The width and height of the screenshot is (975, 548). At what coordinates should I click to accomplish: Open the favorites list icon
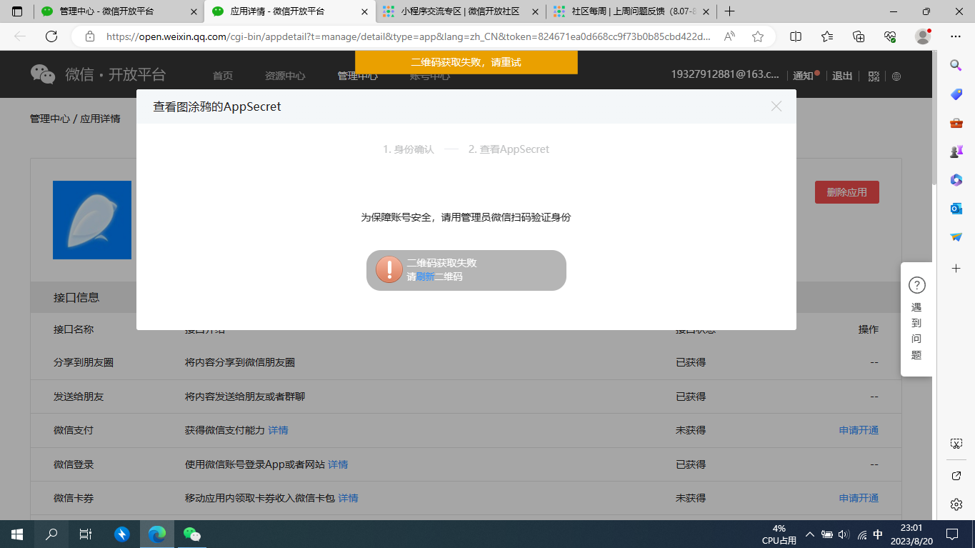[x=827, y=36]
